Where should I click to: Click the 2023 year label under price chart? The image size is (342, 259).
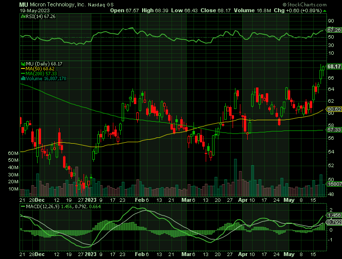[90, 200]
